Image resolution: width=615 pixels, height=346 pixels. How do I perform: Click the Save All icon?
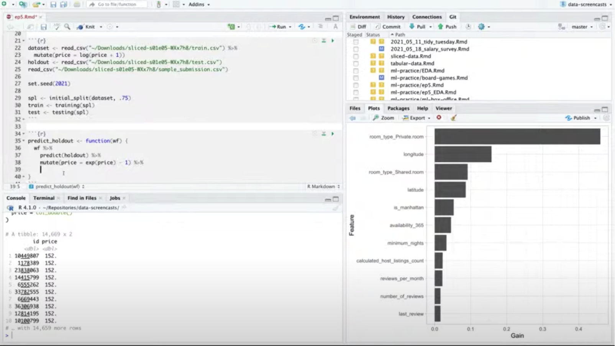(x=64, y=4)
